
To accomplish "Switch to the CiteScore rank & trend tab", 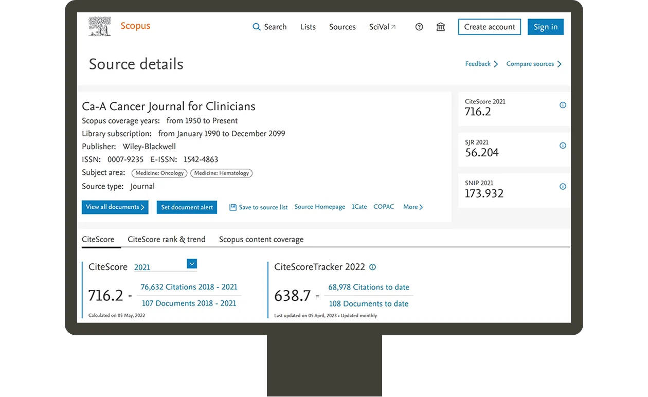I will point(167,239).
